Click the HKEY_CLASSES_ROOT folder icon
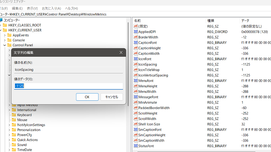Image resolution: width=271 pixels, height=152 pixels. tap(5, 25)
